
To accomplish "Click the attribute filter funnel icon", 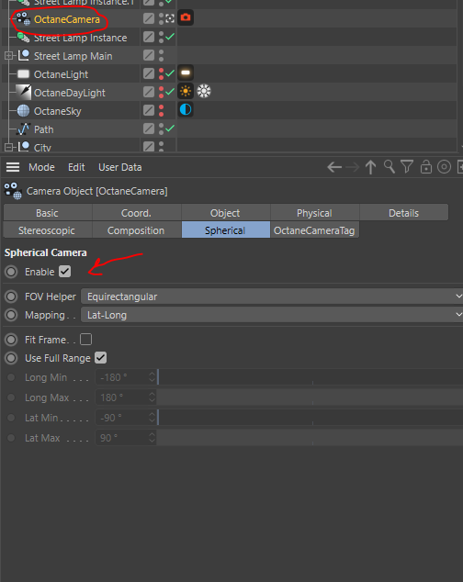I will point(407,167).
